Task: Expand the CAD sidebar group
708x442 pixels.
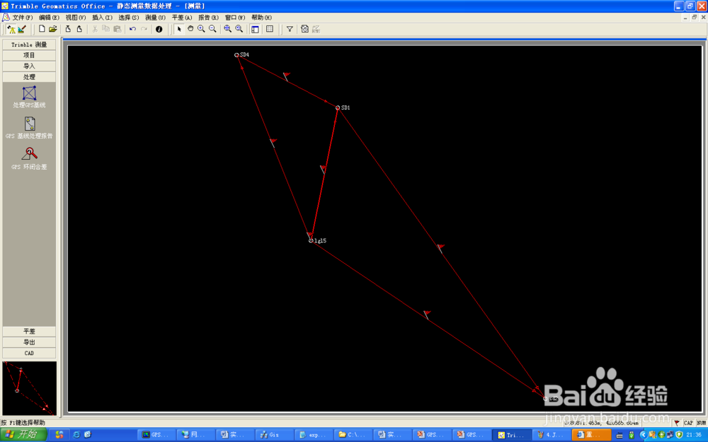Action: coord(29,353)
